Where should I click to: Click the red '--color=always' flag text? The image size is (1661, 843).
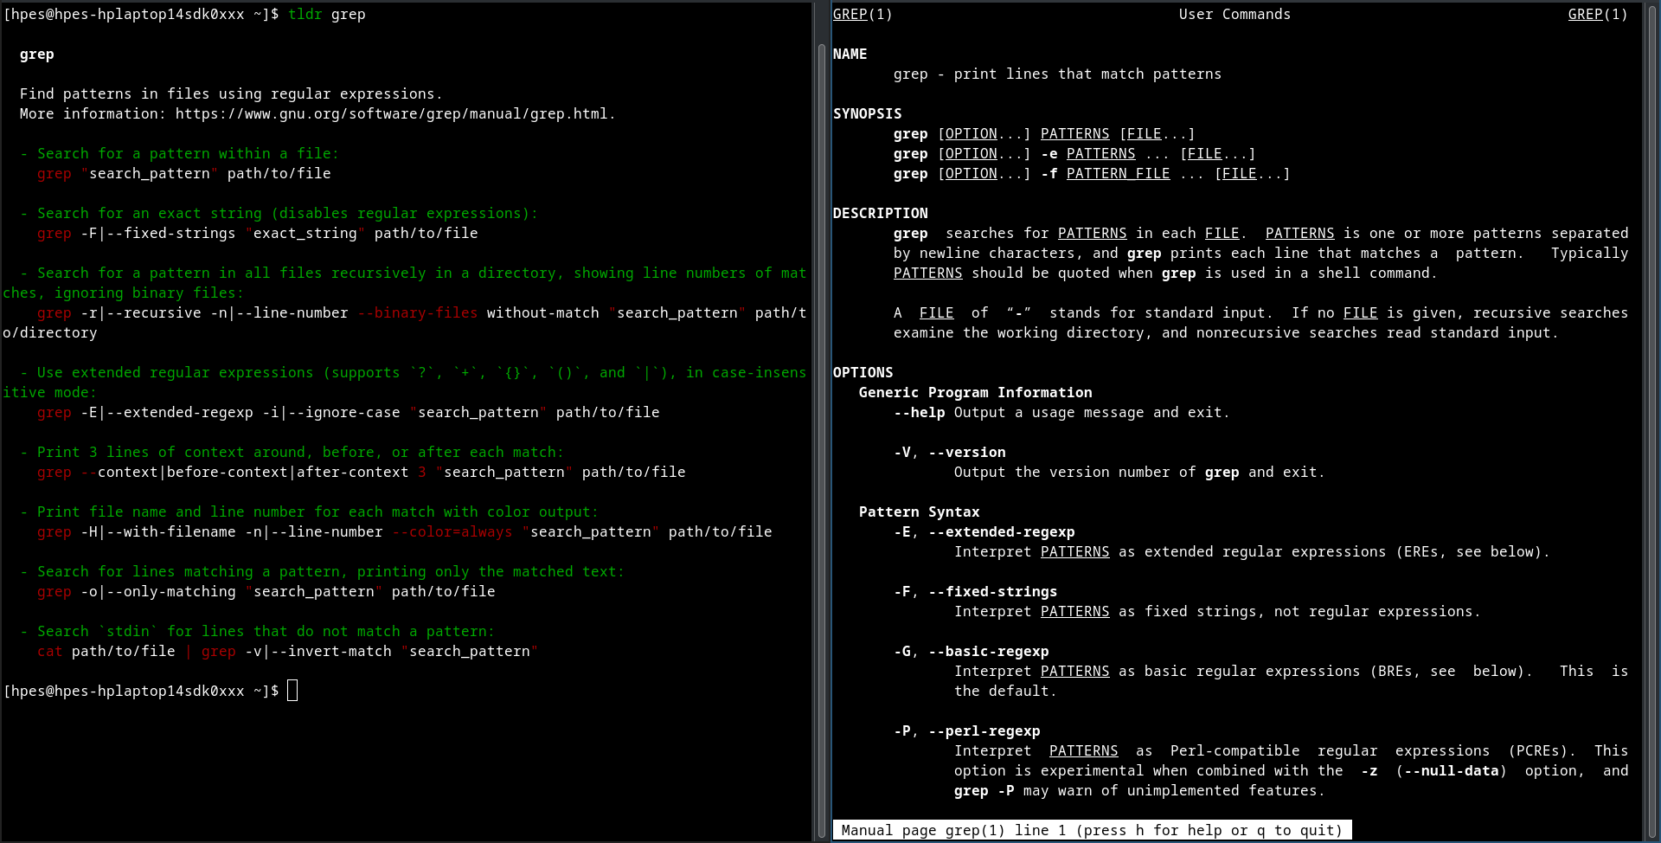pyautogui.click(x=452, y=531)
